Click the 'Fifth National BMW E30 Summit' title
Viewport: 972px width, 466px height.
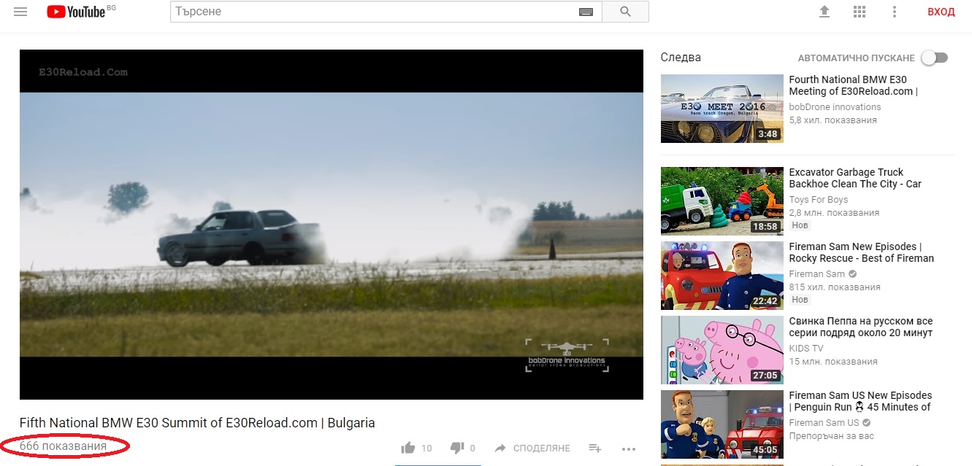click(x=197, y=423)
